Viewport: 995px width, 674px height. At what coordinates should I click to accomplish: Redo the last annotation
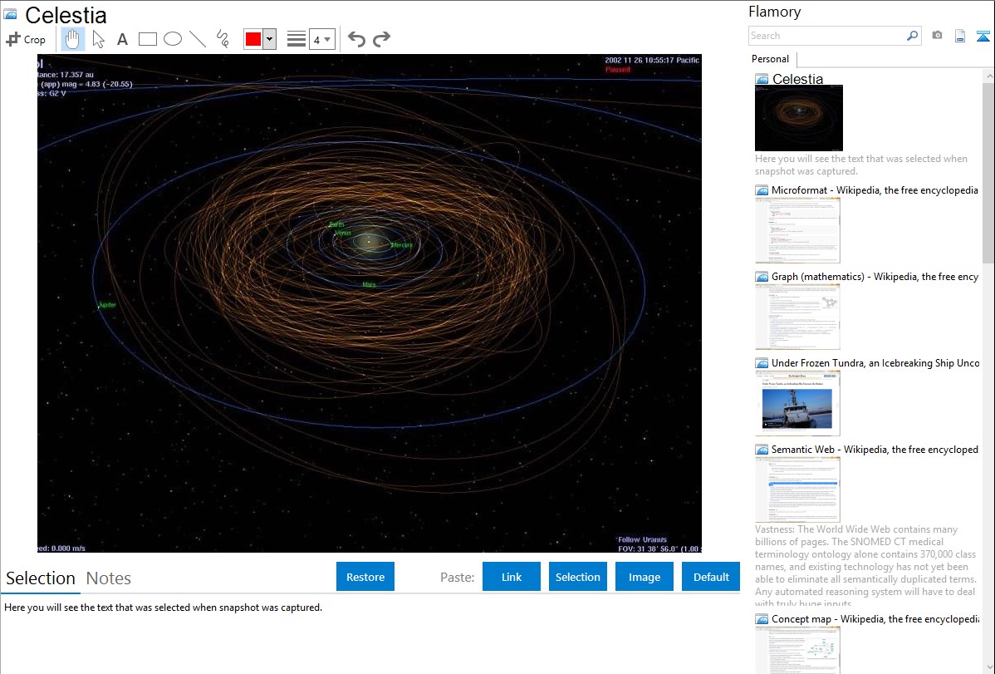[381, 39]
